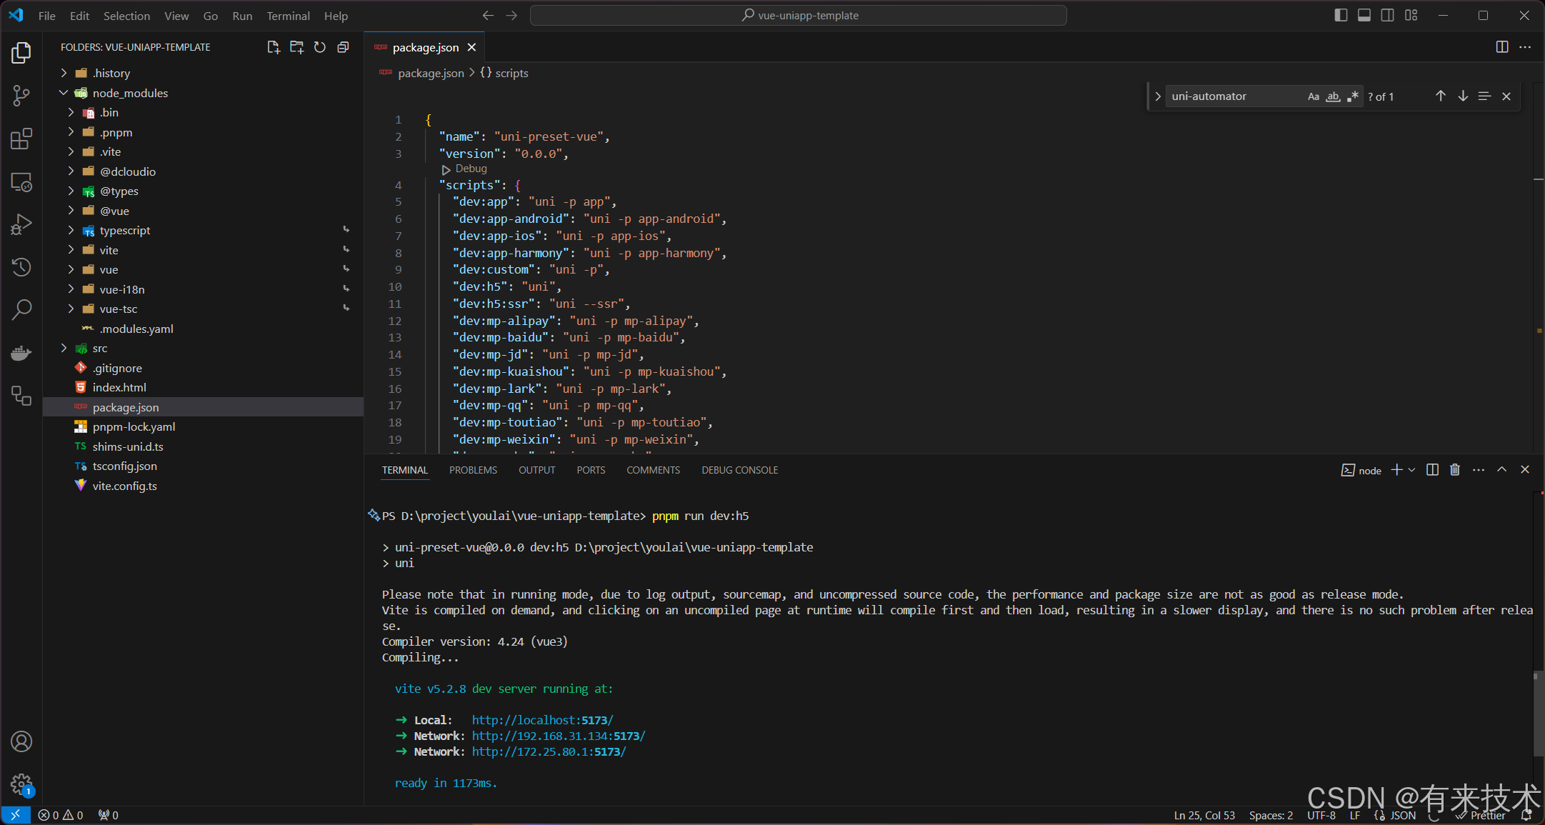The width and height of the screenshot is (1545, 825).
Task: Open the localhost:5173 link in terminal
Action: pos(542,720)
